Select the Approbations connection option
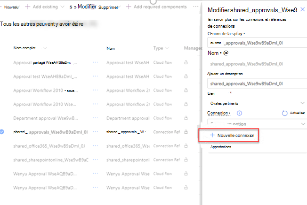307x205 pixels. (221, 147)
